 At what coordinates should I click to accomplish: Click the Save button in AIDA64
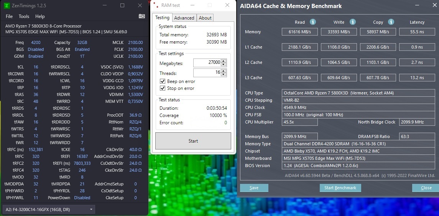254,188
